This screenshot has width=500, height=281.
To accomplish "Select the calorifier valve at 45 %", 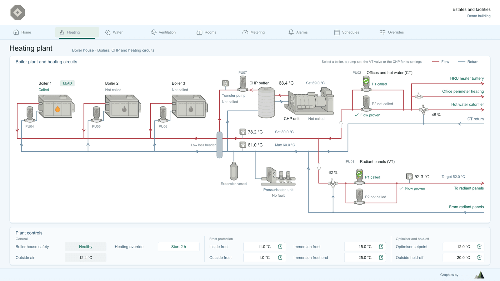I will [x=424, y=110].
